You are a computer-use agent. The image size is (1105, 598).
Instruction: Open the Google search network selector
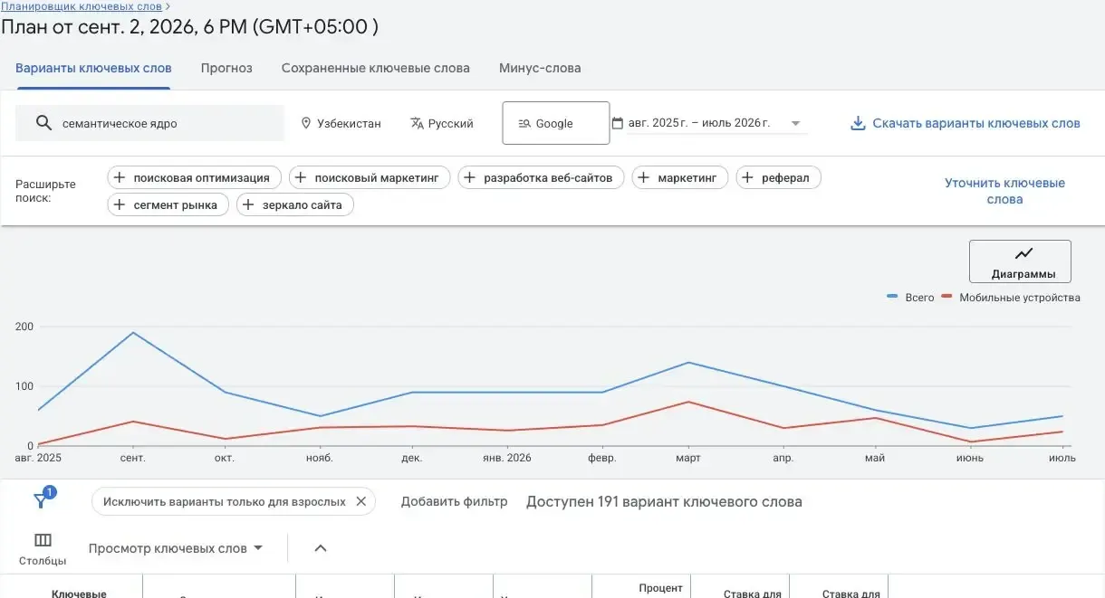click(556, 123)
